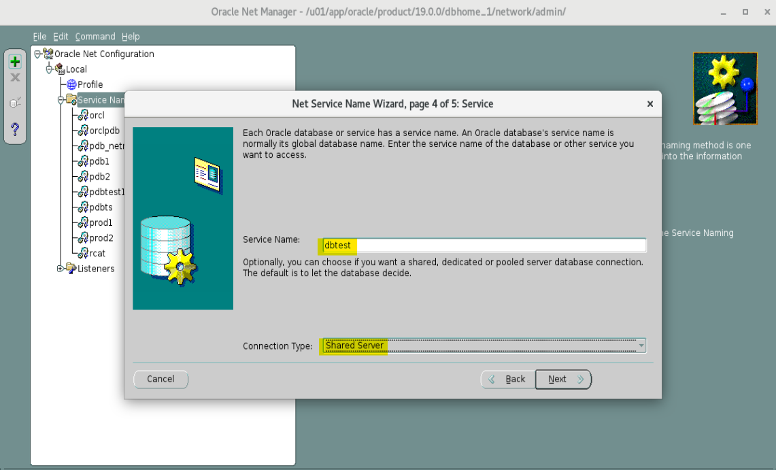Click the rcat service icon
The height and width of the screenshot is (470, 776).
point(83,253)
